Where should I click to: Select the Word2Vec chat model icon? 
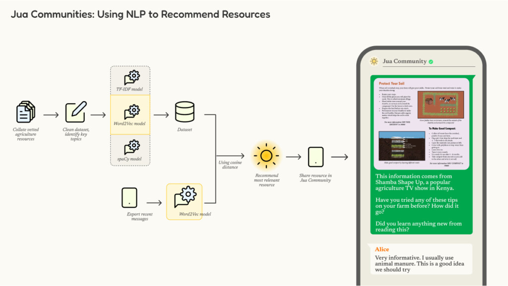click(184, 197)
